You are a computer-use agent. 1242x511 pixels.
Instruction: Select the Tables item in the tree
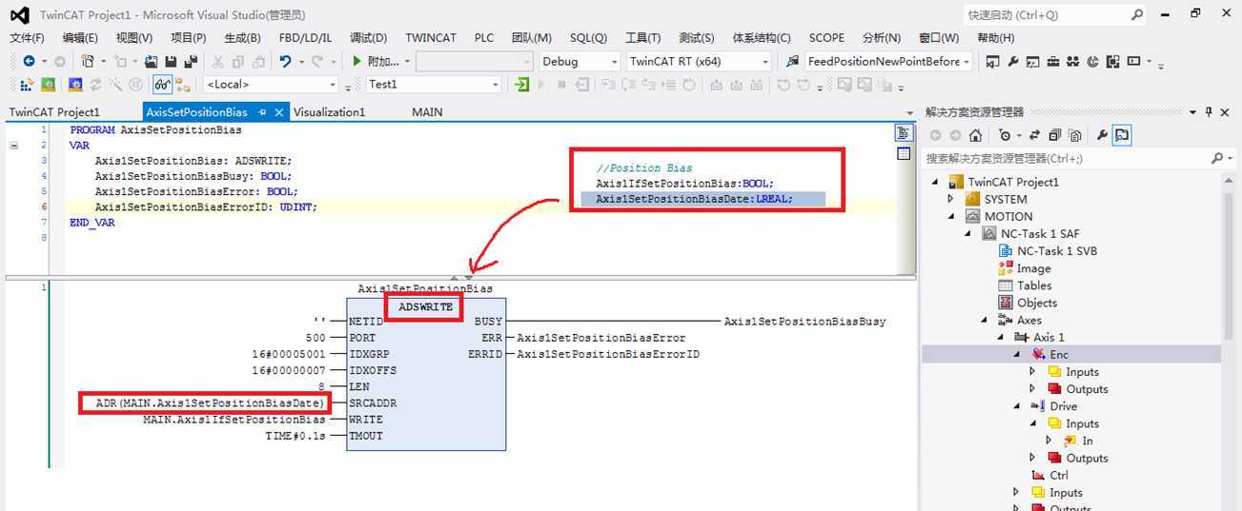point(1033,285)
